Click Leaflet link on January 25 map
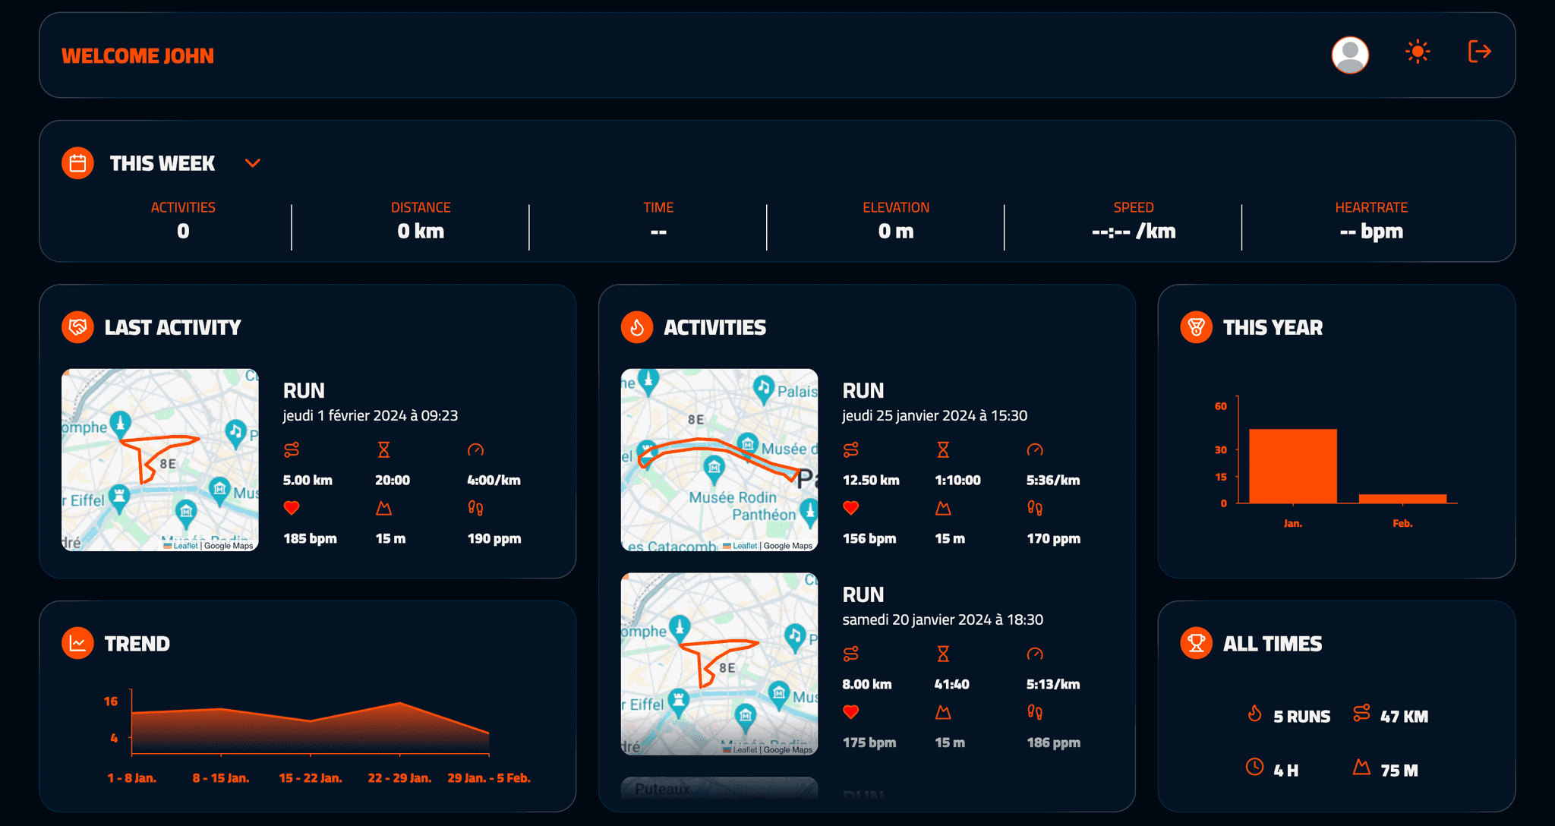The width and height of the screenshot is (1555, 826). [744, 546]
